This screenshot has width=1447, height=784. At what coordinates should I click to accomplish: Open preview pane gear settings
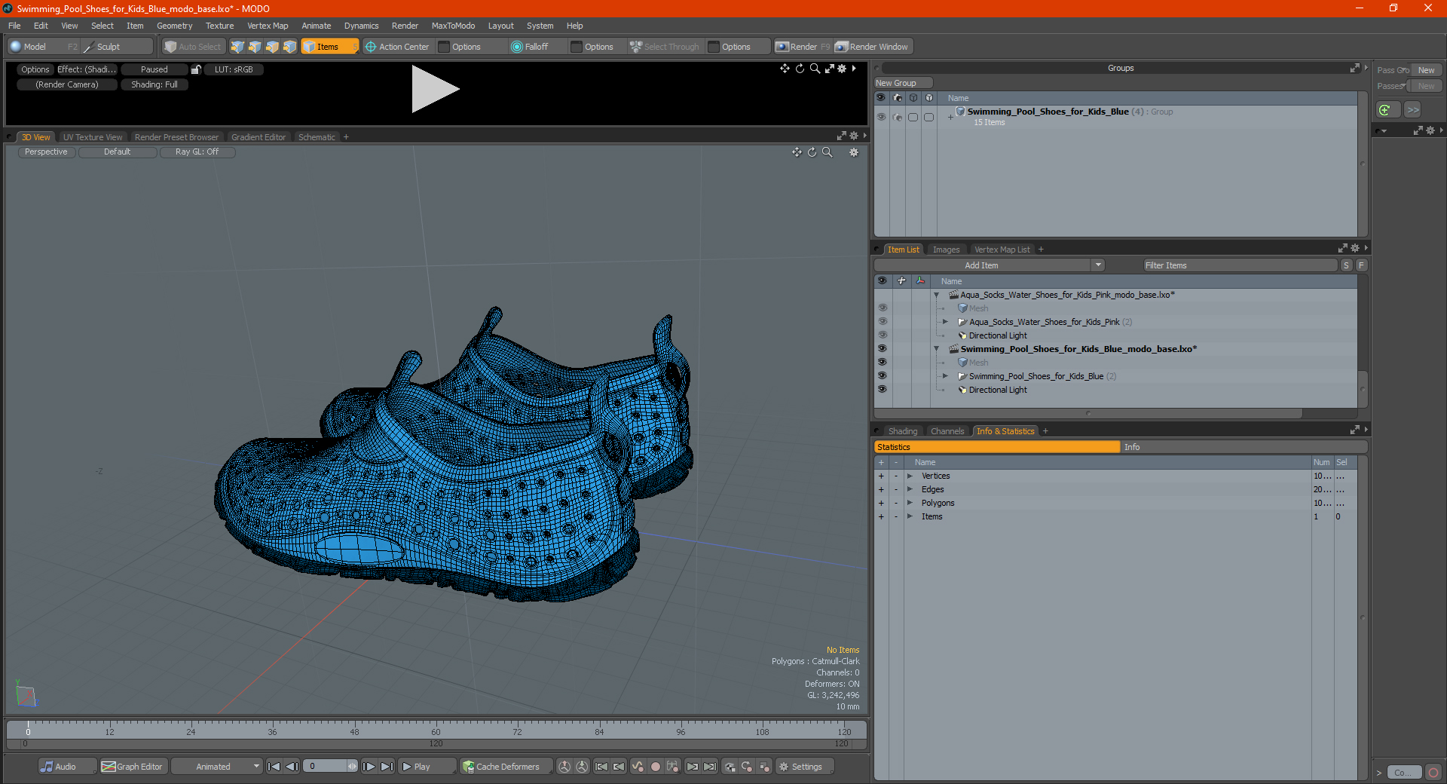pos(842,69)
